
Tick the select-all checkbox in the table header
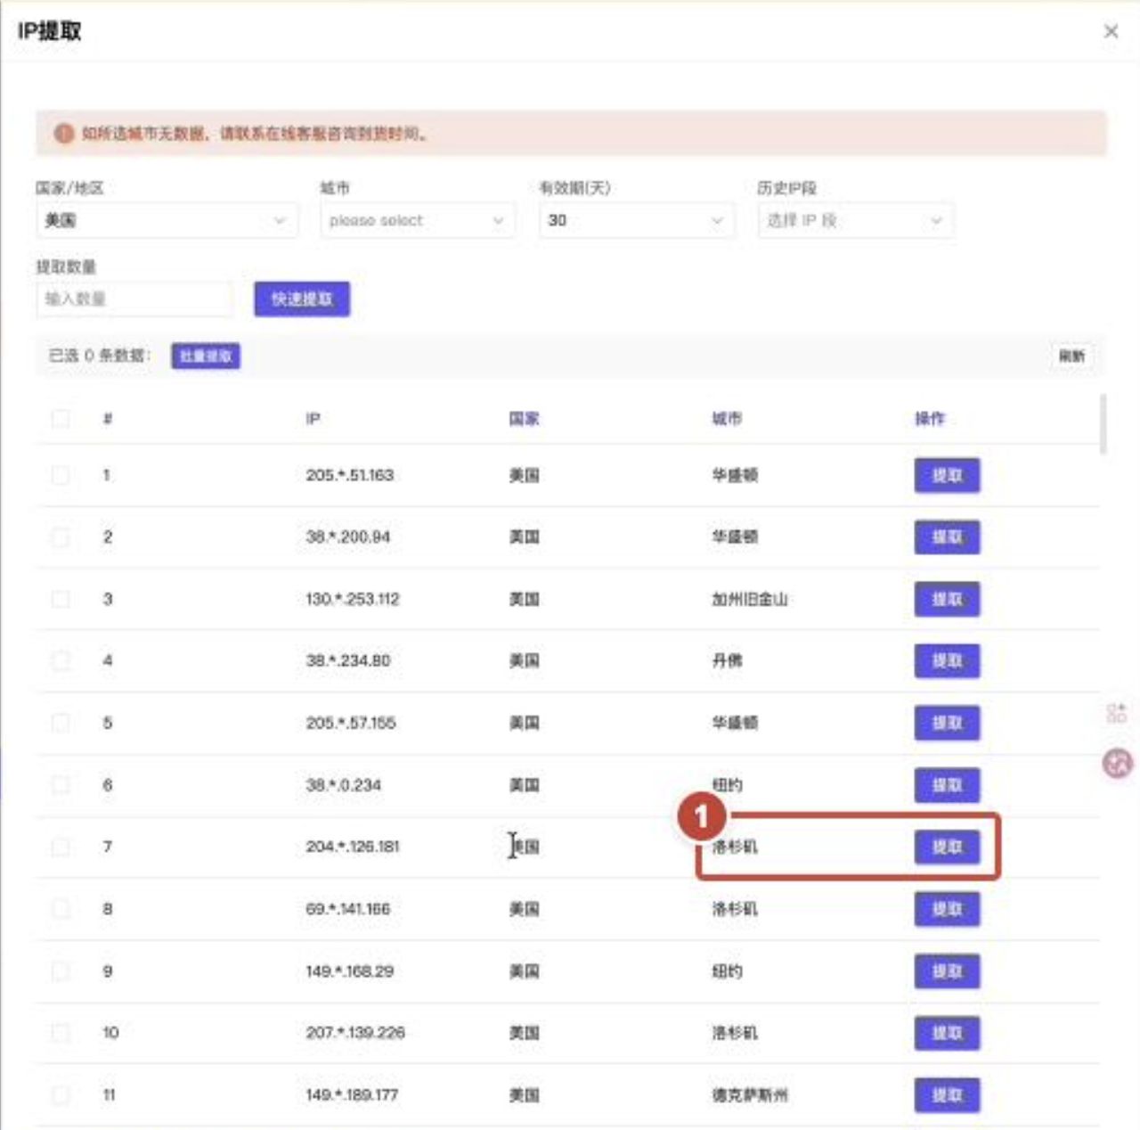tap(61, 418)
